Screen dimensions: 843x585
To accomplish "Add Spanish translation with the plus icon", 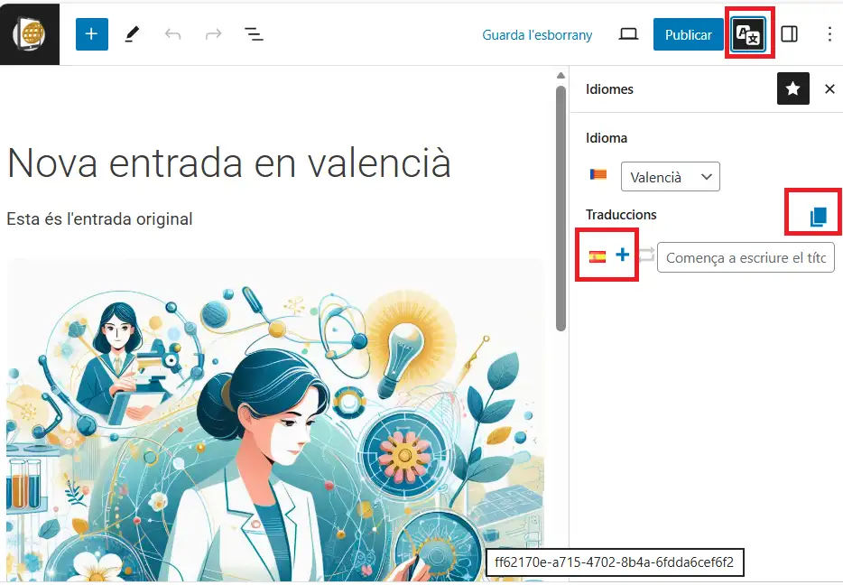I will [622, 255].
